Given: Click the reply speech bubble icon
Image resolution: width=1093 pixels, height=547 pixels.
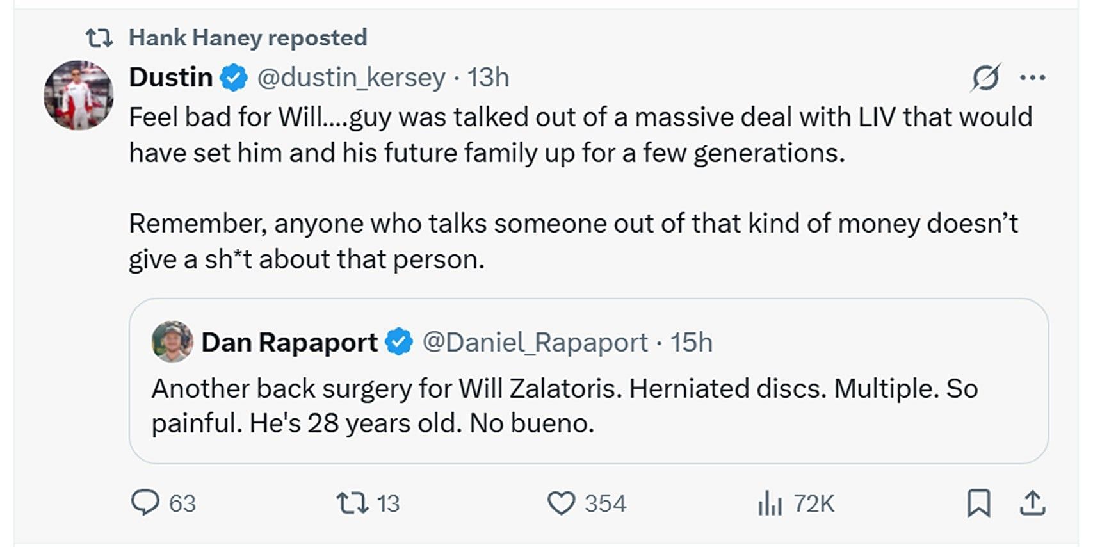Looking at the screenshot, I should (x=145, y=503).
